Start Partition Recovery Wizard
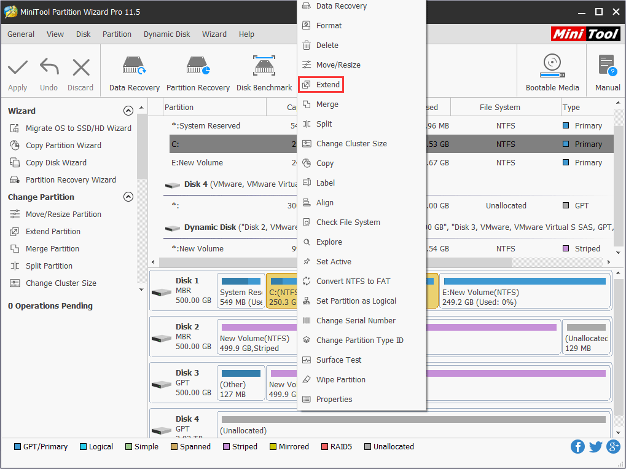Viewport: 626px width, 469px height. coord(63,179)
